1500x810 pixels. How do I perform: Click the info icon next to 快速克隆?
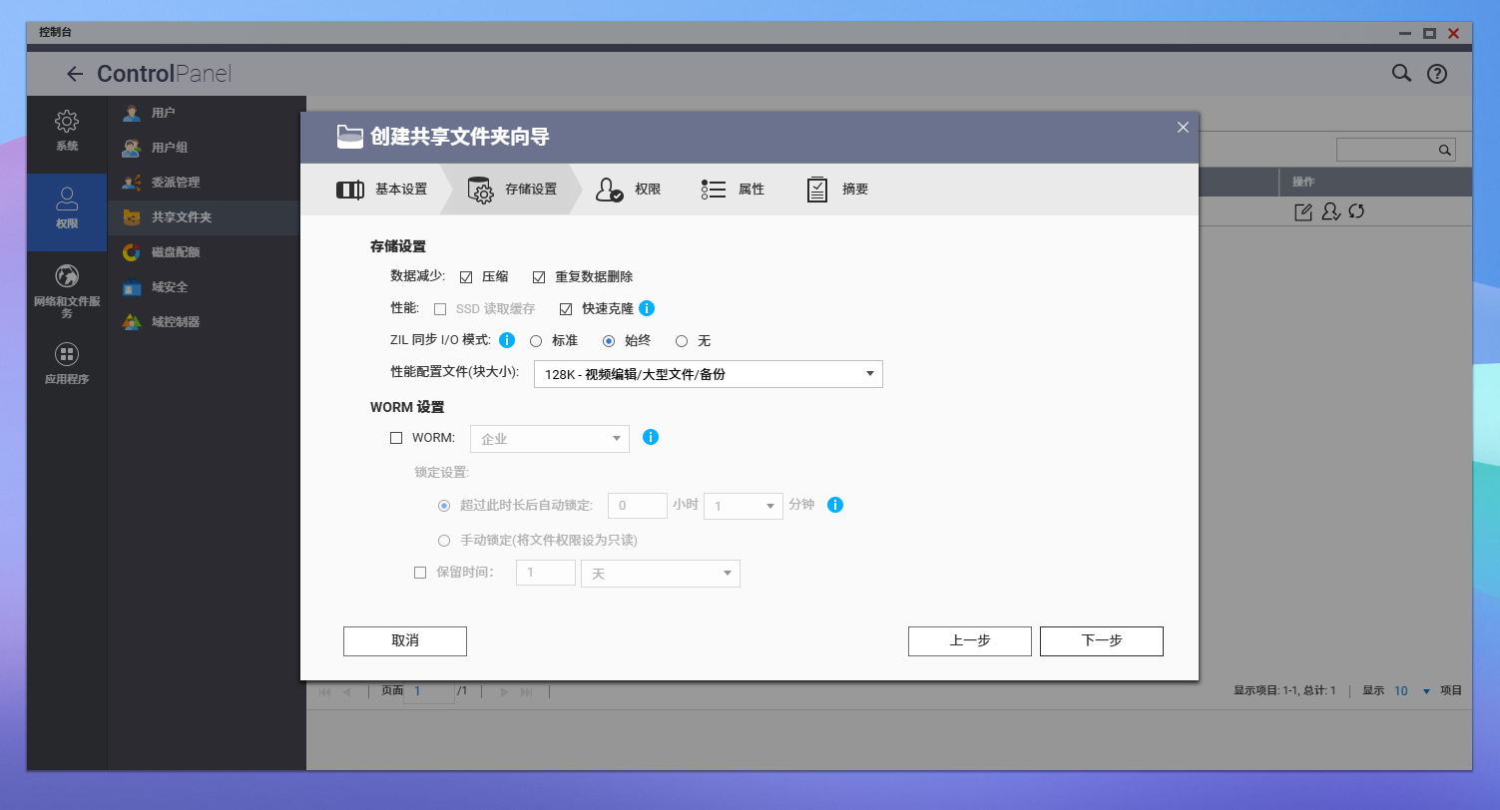[647, 308]
